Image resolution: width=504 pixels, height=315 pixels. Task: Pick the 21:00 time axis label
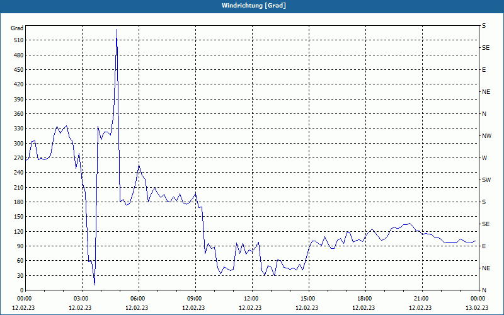click(420, 299)
